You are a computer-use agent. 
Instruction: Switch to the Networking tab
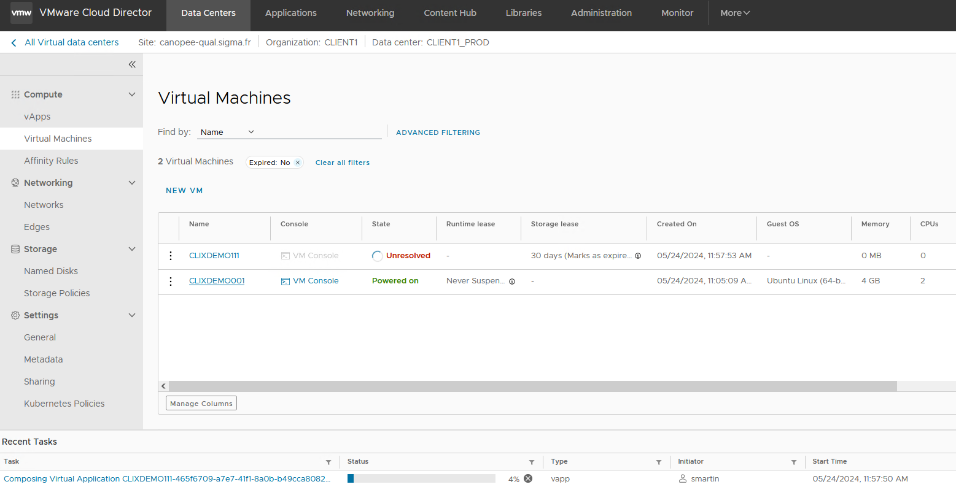(370, 13)
